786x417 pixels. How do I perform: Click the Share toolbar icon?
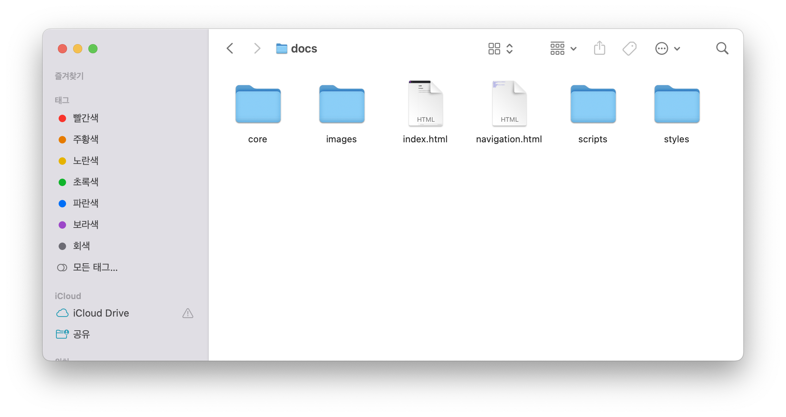(599, 48)
